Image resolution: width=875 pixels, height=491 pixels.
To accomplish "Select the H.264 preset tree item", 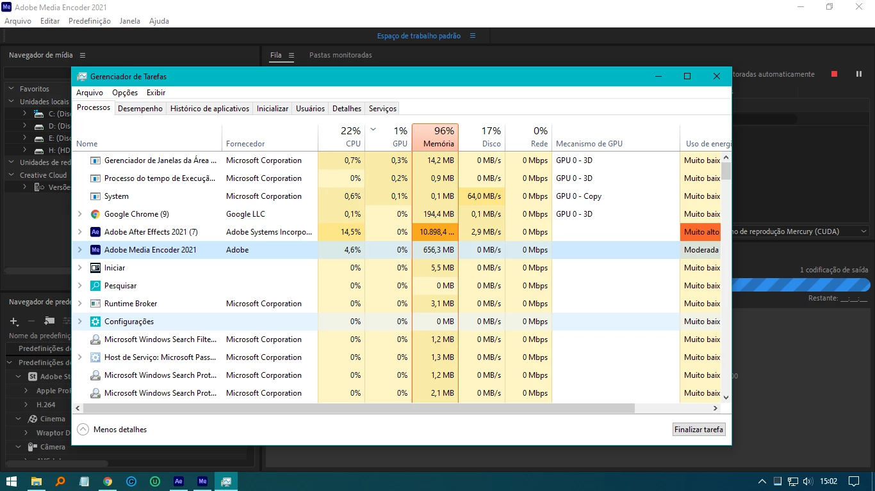I will (45, 405).
